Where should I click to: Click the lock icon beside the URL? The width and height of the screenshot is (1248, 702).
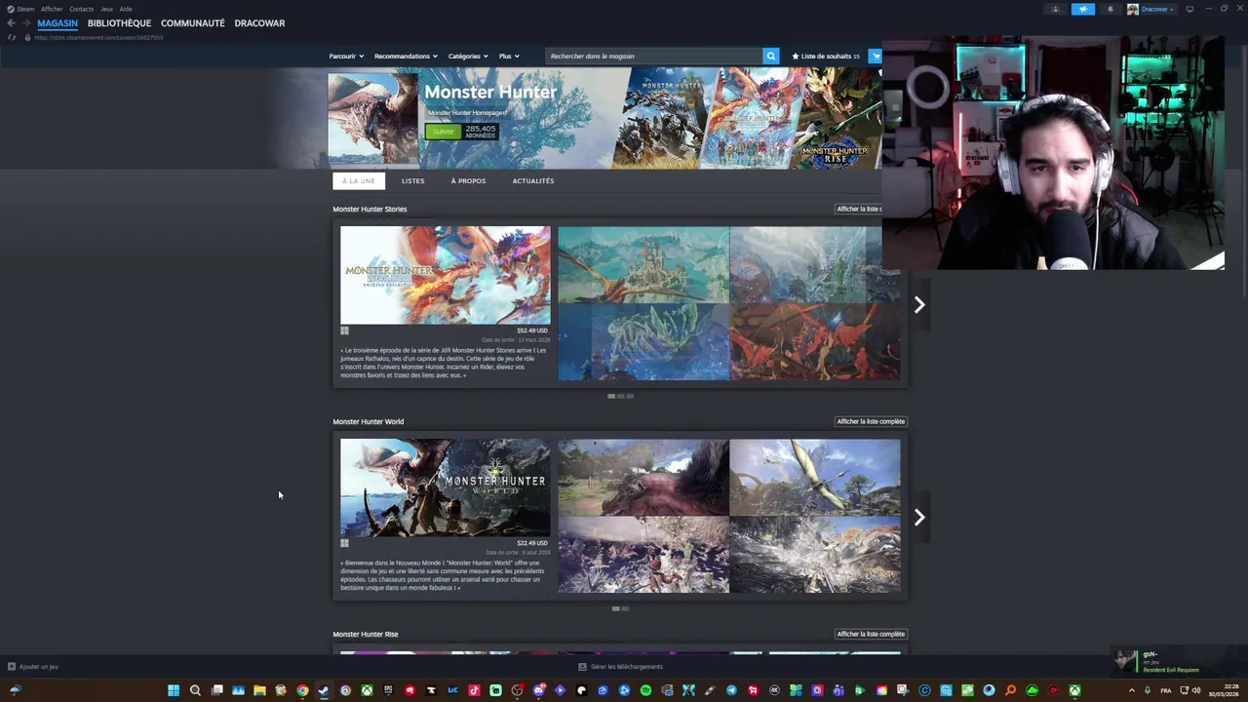tap(27, 37)
